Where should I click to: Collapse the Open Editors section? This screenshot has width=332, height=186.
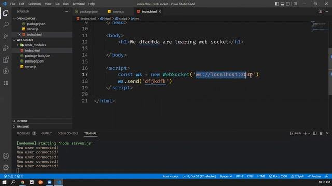pyautogui.click(x=14, y=19)
